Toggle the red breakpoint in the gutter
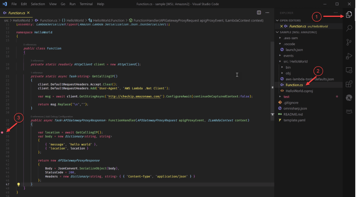Image resolution: width=356 pixels, height=197 pixels. tap(2, 133)
